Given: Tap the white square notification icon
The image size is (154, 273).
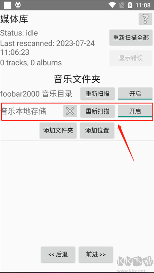Looking at the screenshot, I should 8,5.
